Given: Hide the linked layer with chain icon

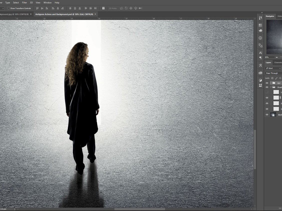Looking at the screenshot, I should click(267, 98).
